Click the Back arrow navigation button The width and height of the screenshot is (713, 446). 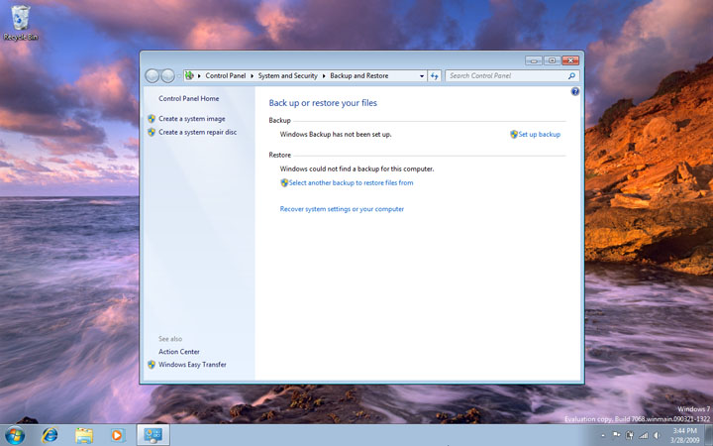click(x=153, y=75)
